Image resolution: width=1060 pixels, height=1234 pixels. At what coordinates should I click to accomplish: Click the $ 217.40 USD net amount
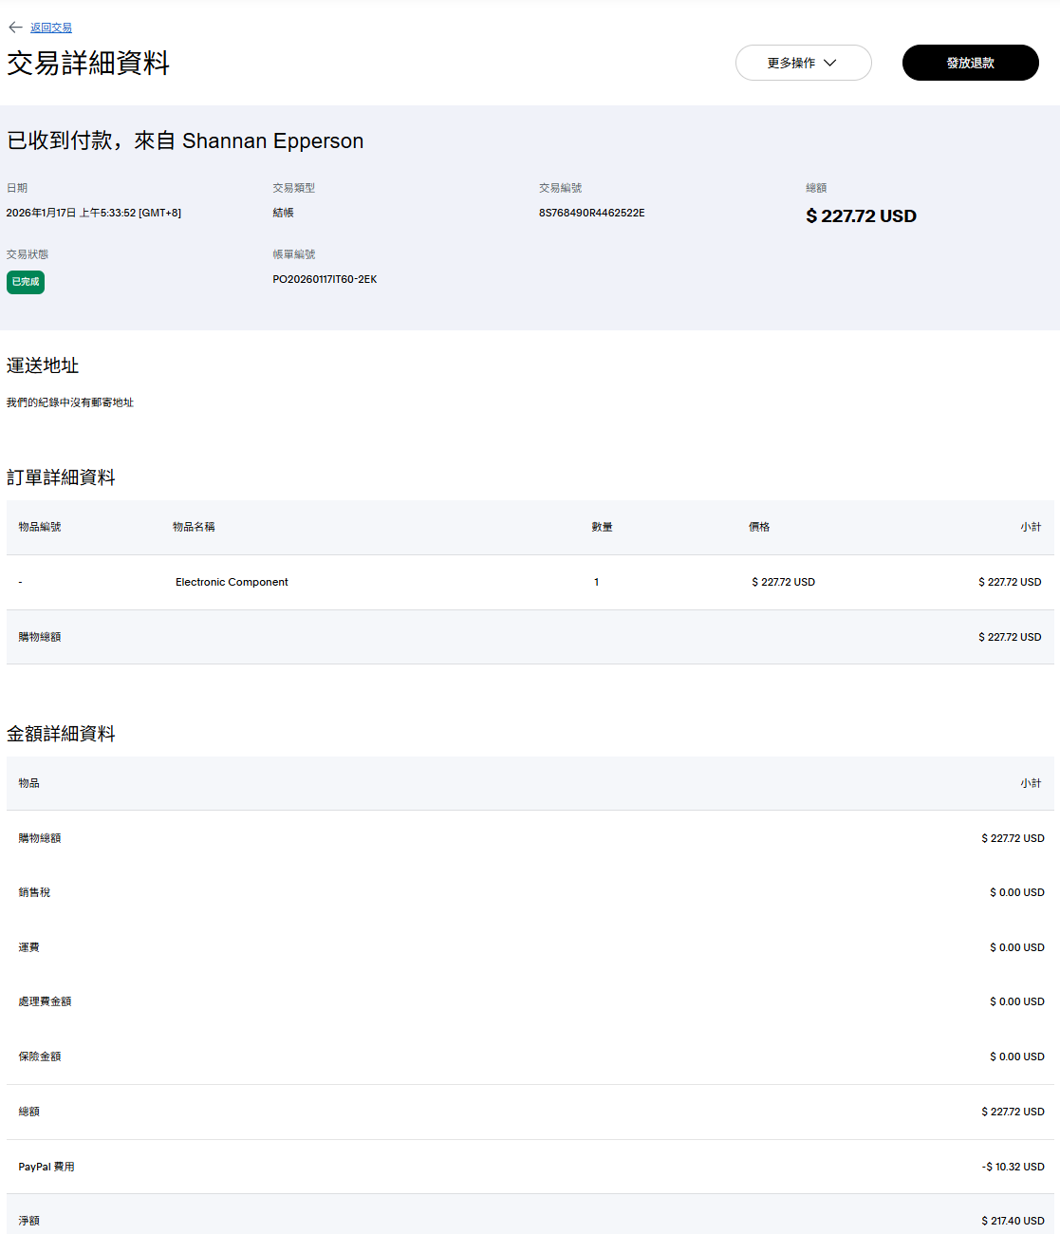(x=1013, y=1221)
